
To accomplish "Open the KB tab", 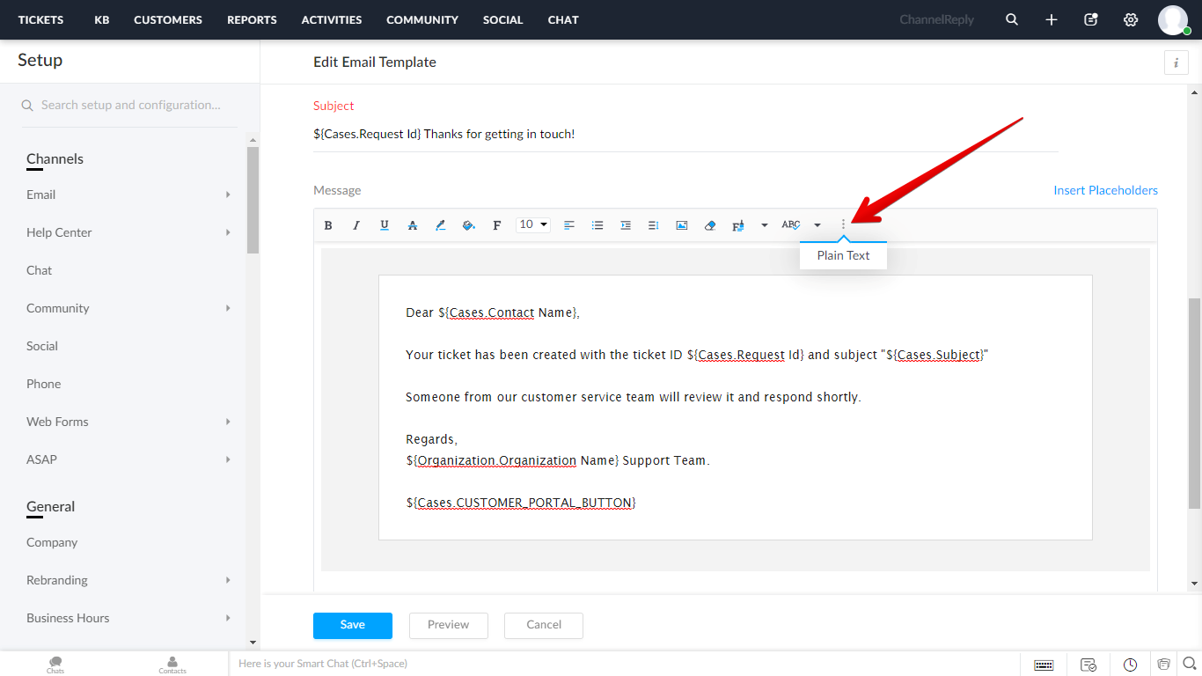I will click(x=102, y=19).
